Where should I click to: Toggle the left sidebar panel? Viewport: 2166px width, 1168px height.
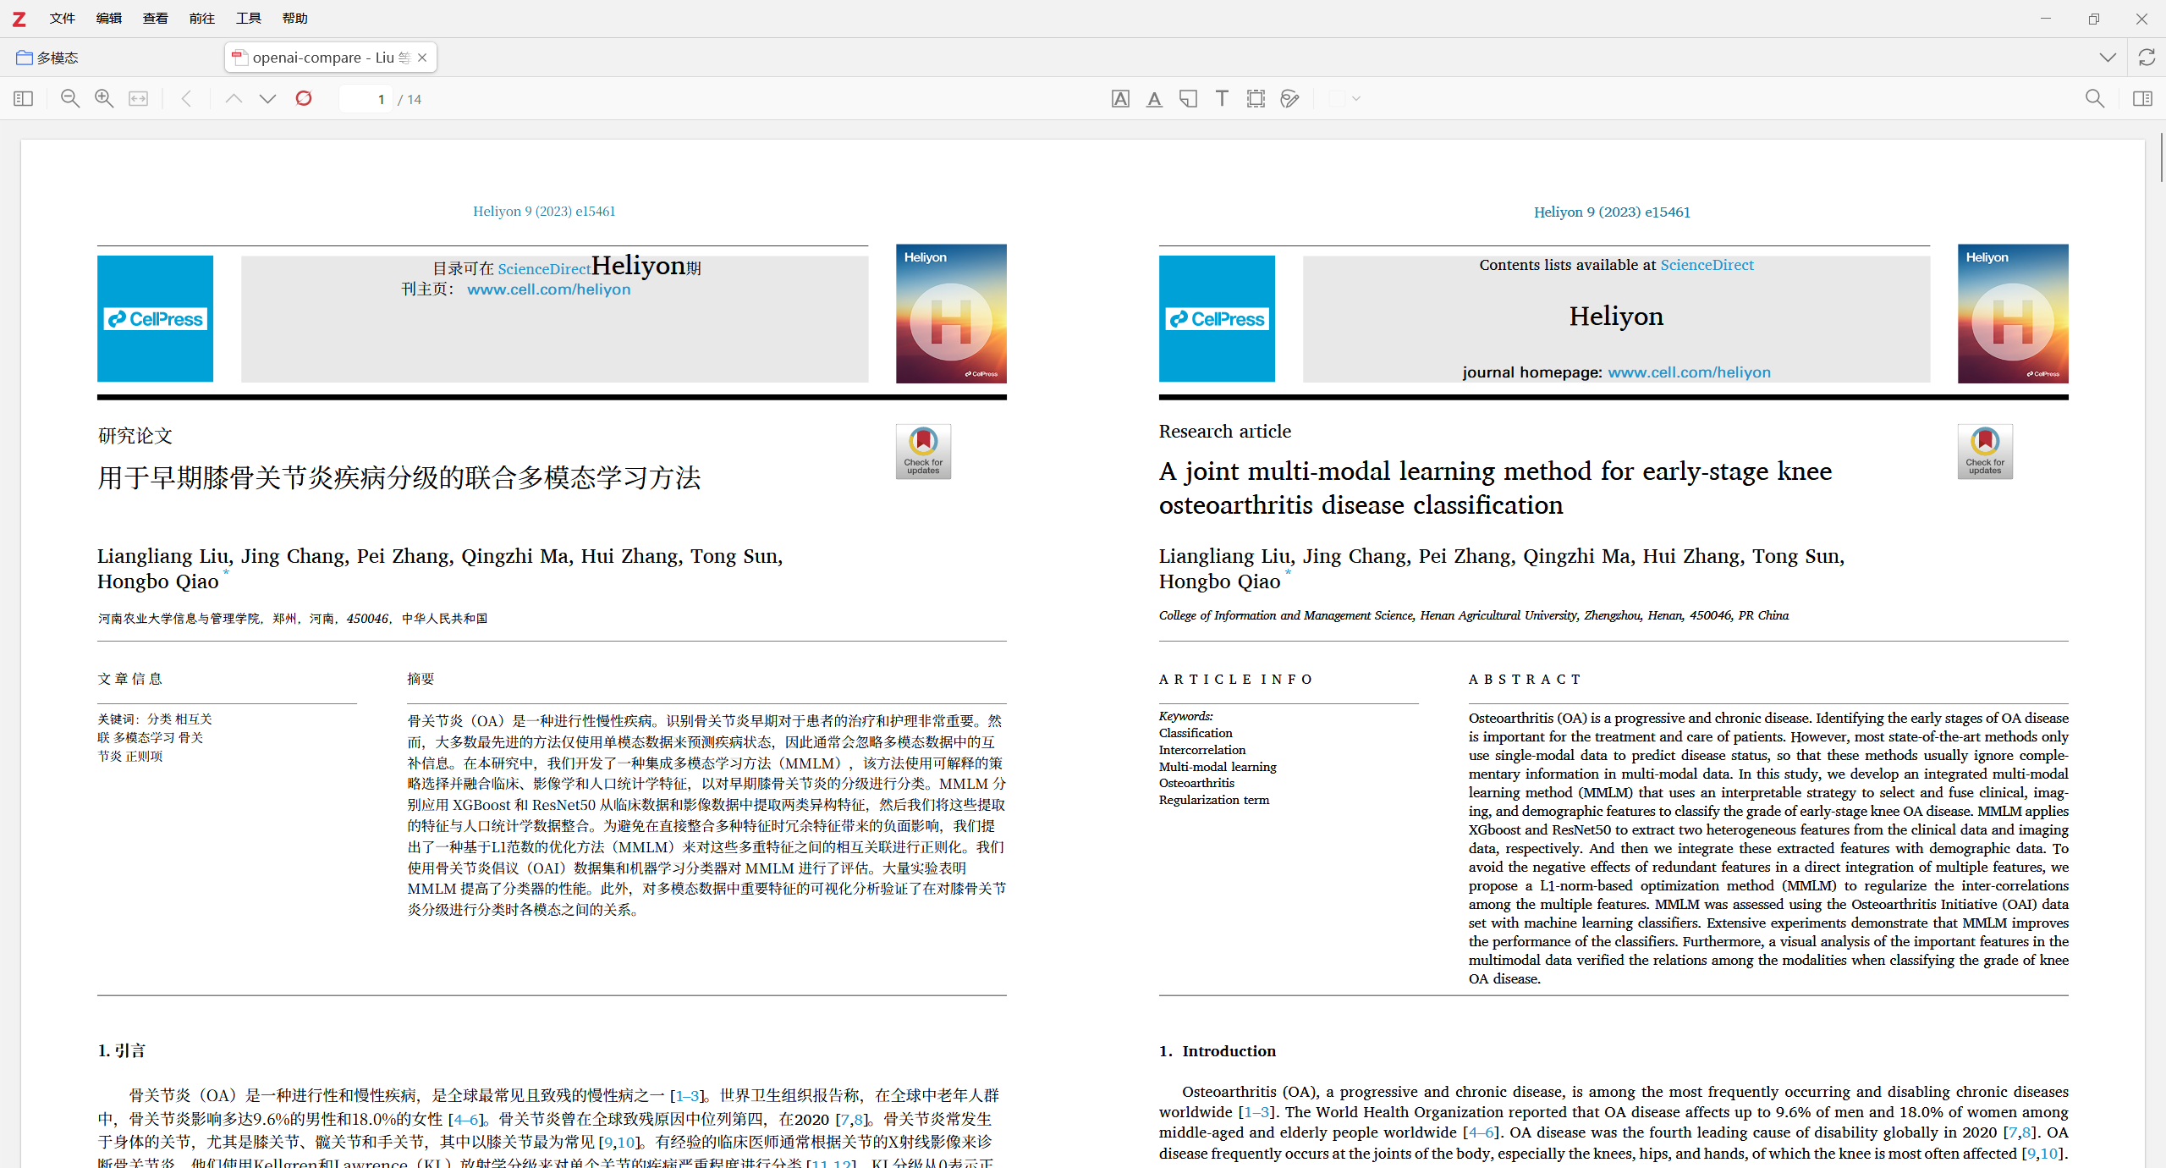pos(23,99)
